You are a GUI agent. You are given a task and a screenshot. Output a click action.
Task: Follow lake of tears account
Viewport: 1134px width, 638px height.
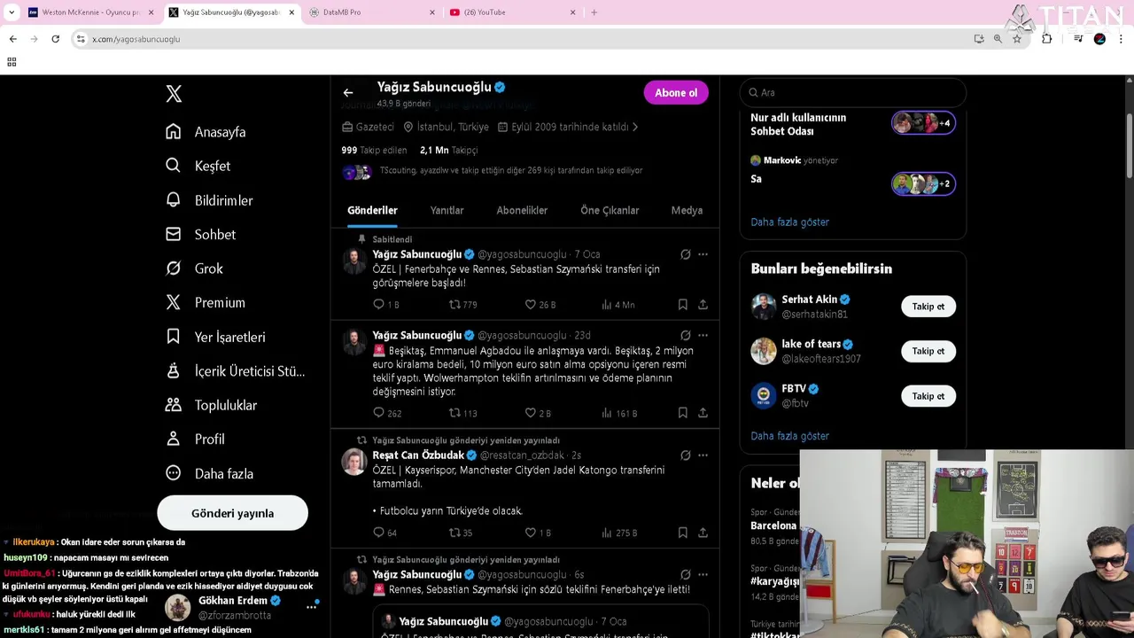(928, 351)
